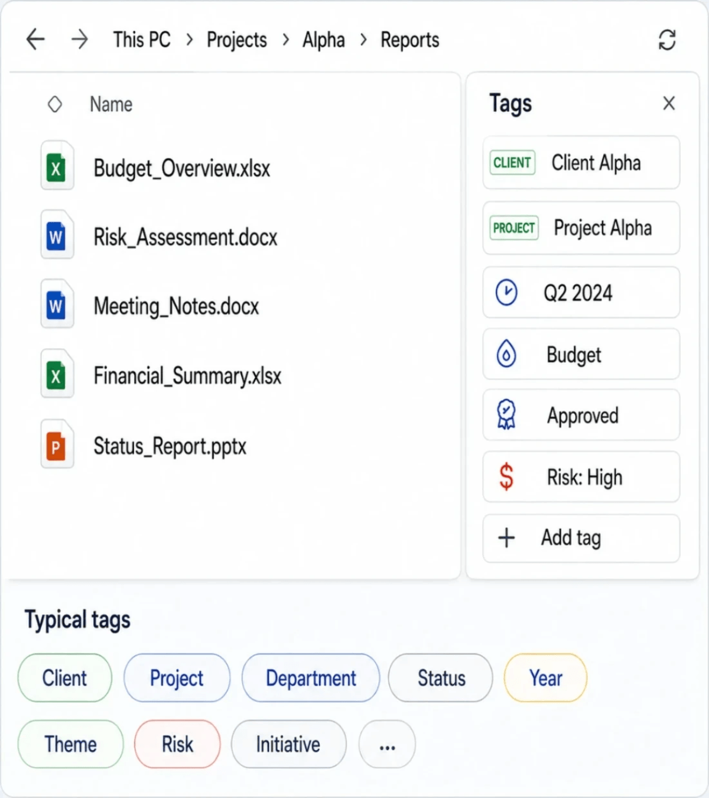Click the Word icon for Risk_Assessment.docx
The width and height of the screenshot is (709, 798).
[x=57, y=235]
